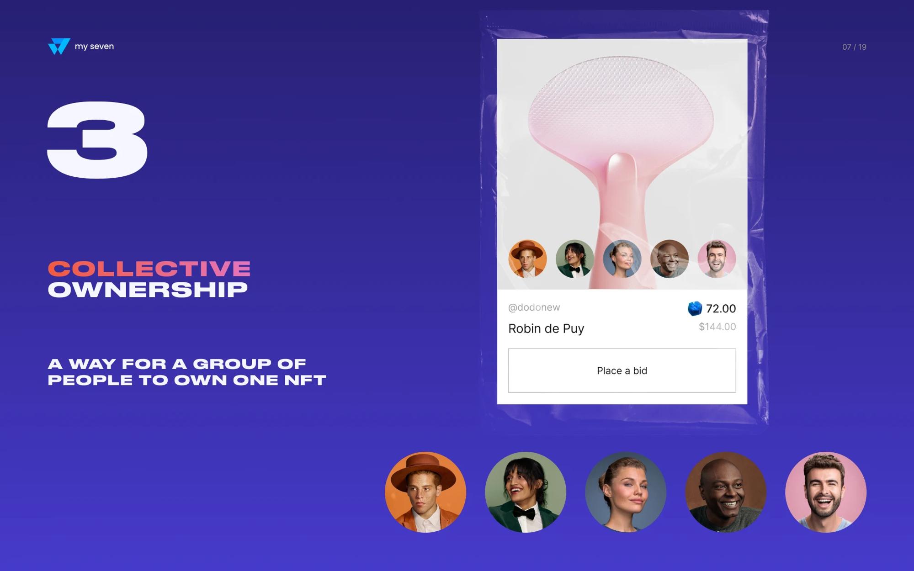This screenshot has height=571, width=914.
Task: Click card avatar of bearded man on pink
Action: (717, 259)
